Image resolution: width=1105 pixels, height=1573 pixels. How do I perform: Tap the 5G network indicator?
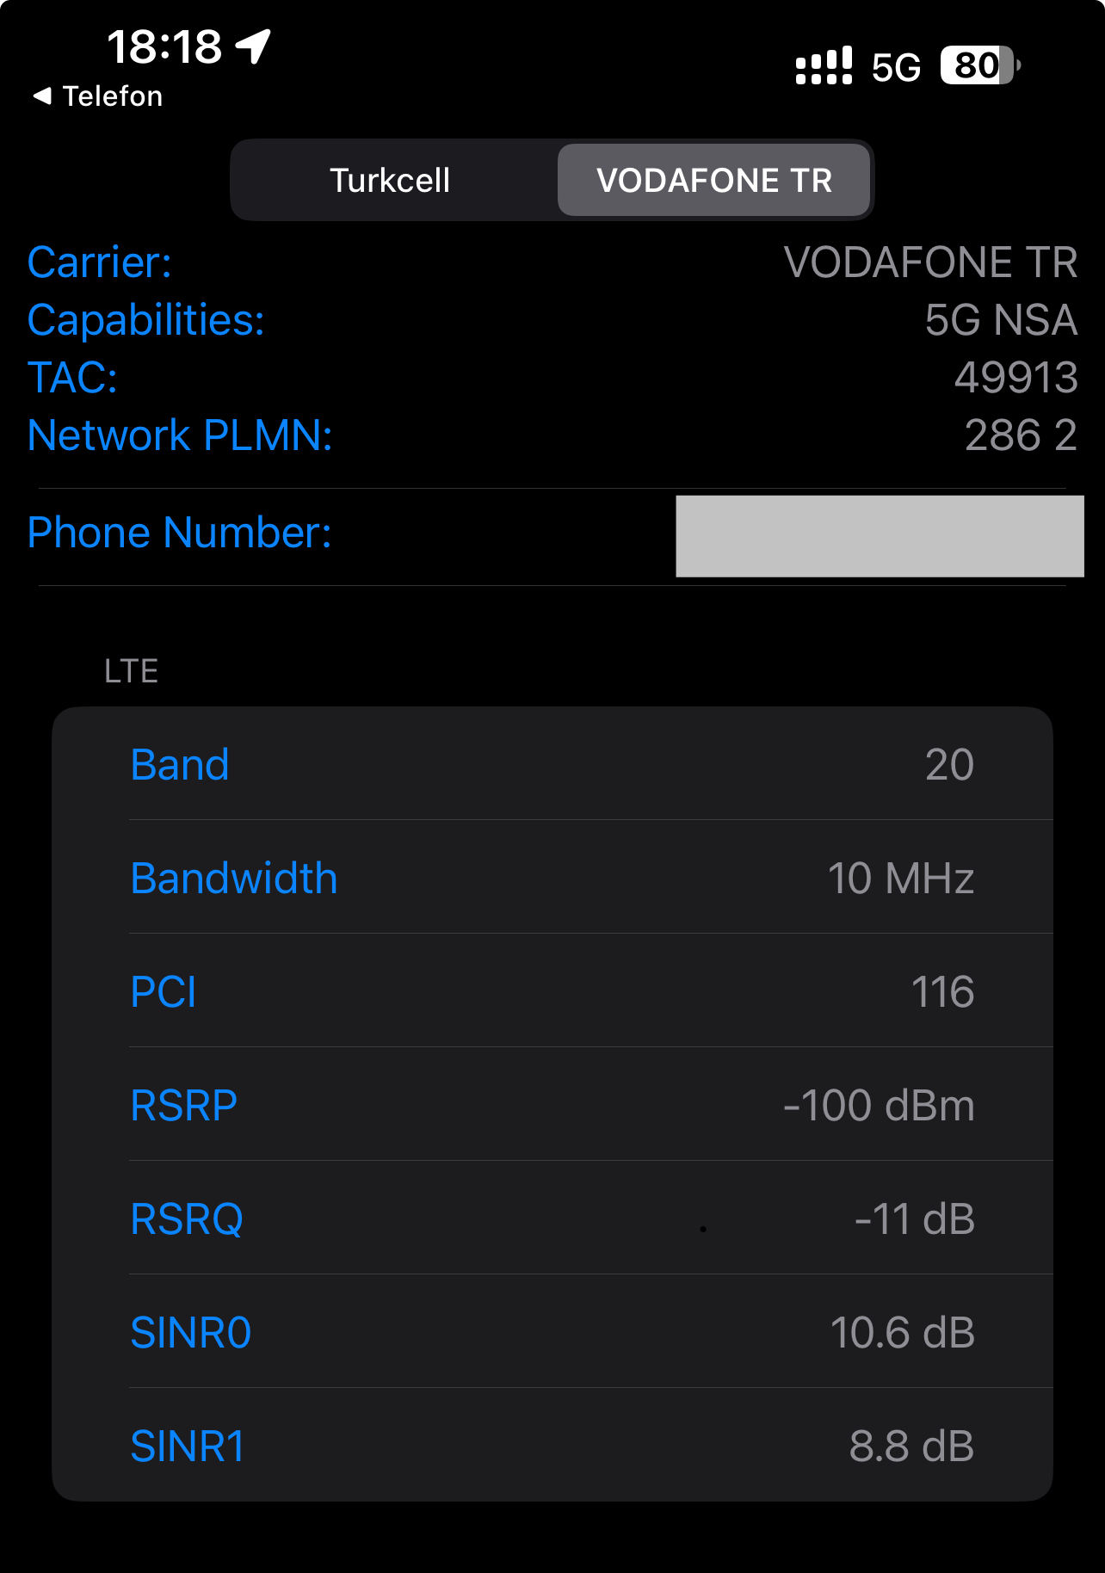coord(896,67)
